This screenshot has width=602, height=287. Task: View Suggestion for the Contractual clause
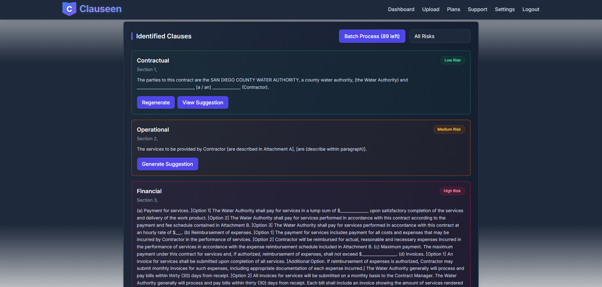203,102
